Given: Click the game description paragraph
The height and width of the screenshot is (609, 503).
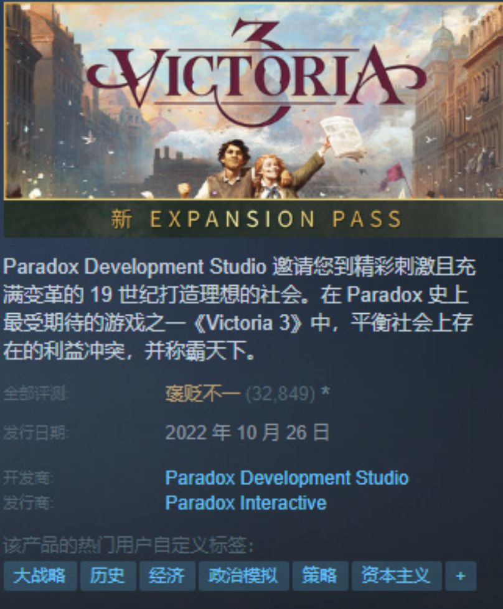Looking at the screenshot, I should pyautogui.click(x=239, y=309).
